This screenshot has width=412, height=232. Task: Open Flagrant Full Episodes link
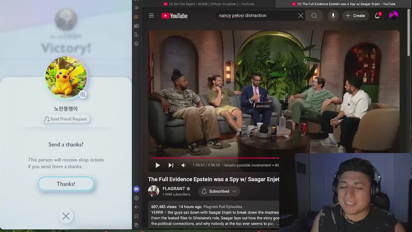223,207
